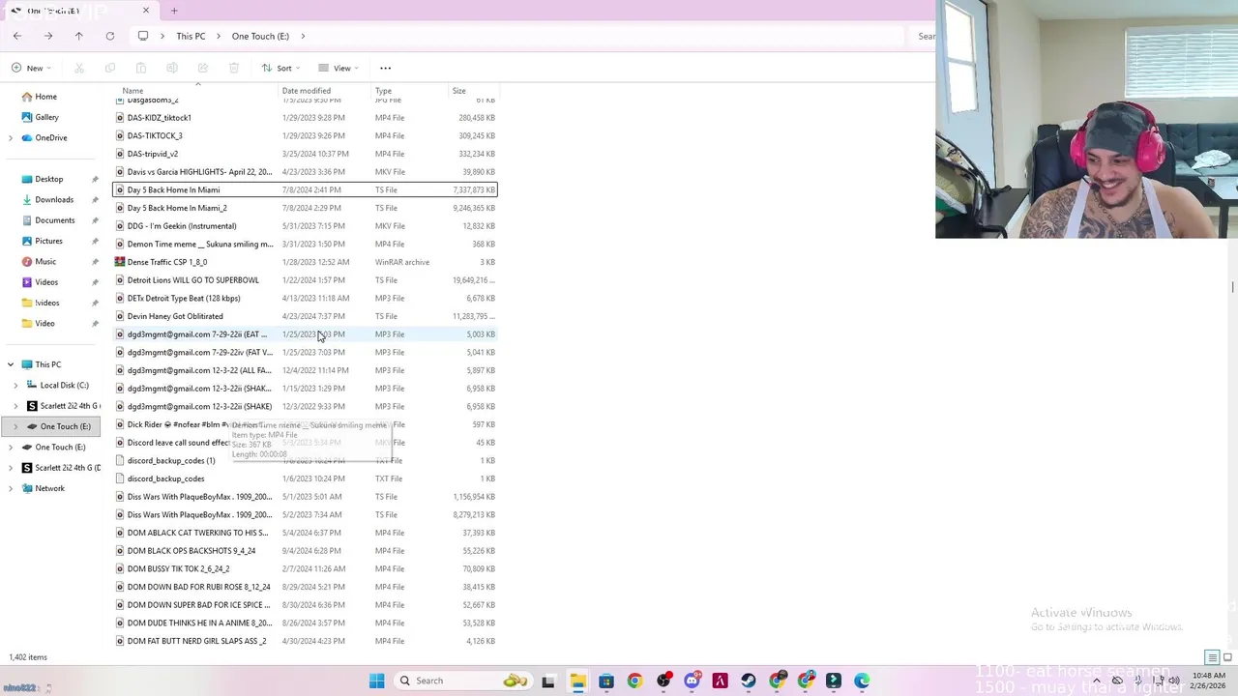Image resolution: width=1238 pixels, height=696 pixels.
Task: Open the clock and date panel
Action: point(1207,681)
